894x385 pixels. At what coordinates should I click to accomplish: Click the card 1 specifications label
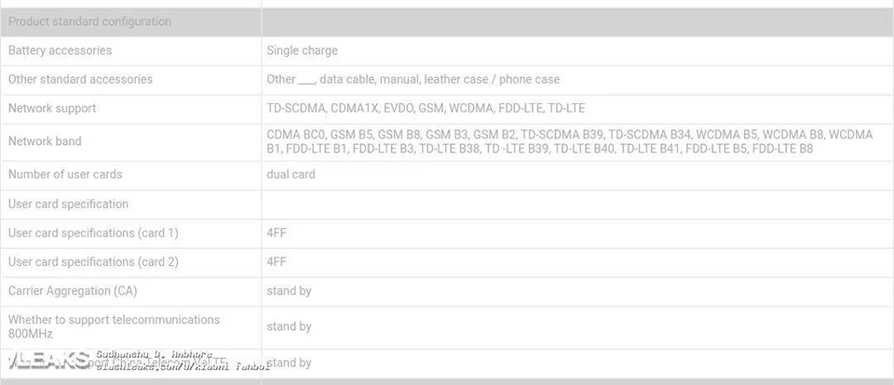[93, 232]
